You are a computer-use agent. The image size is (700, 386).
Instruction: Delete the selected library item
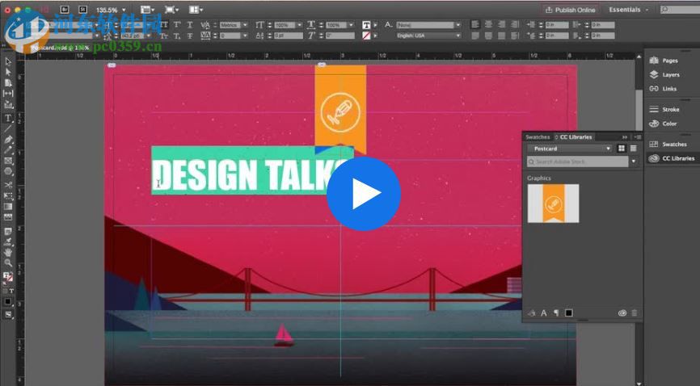coord(635,313)
